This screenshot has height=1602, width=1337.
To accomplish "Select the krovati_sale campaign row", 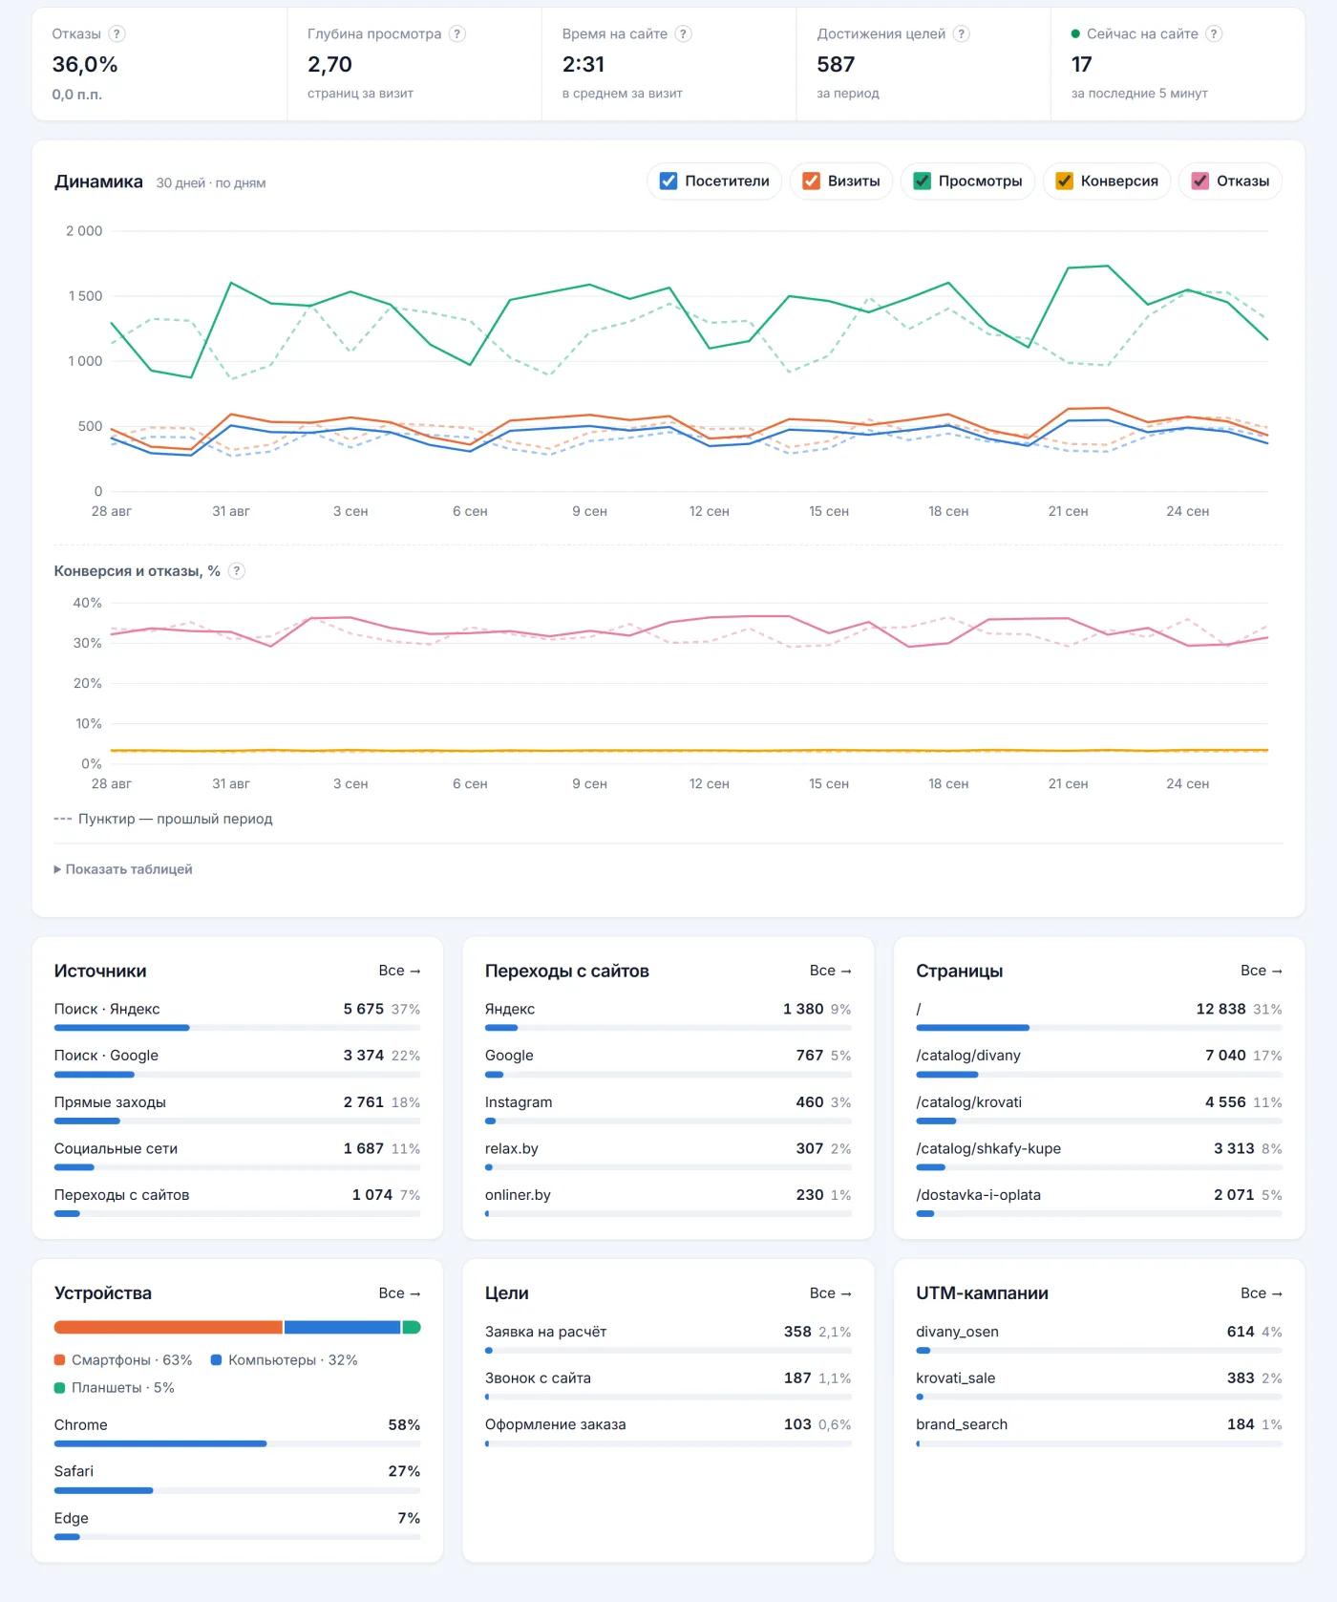I will coord(1099,1385).
